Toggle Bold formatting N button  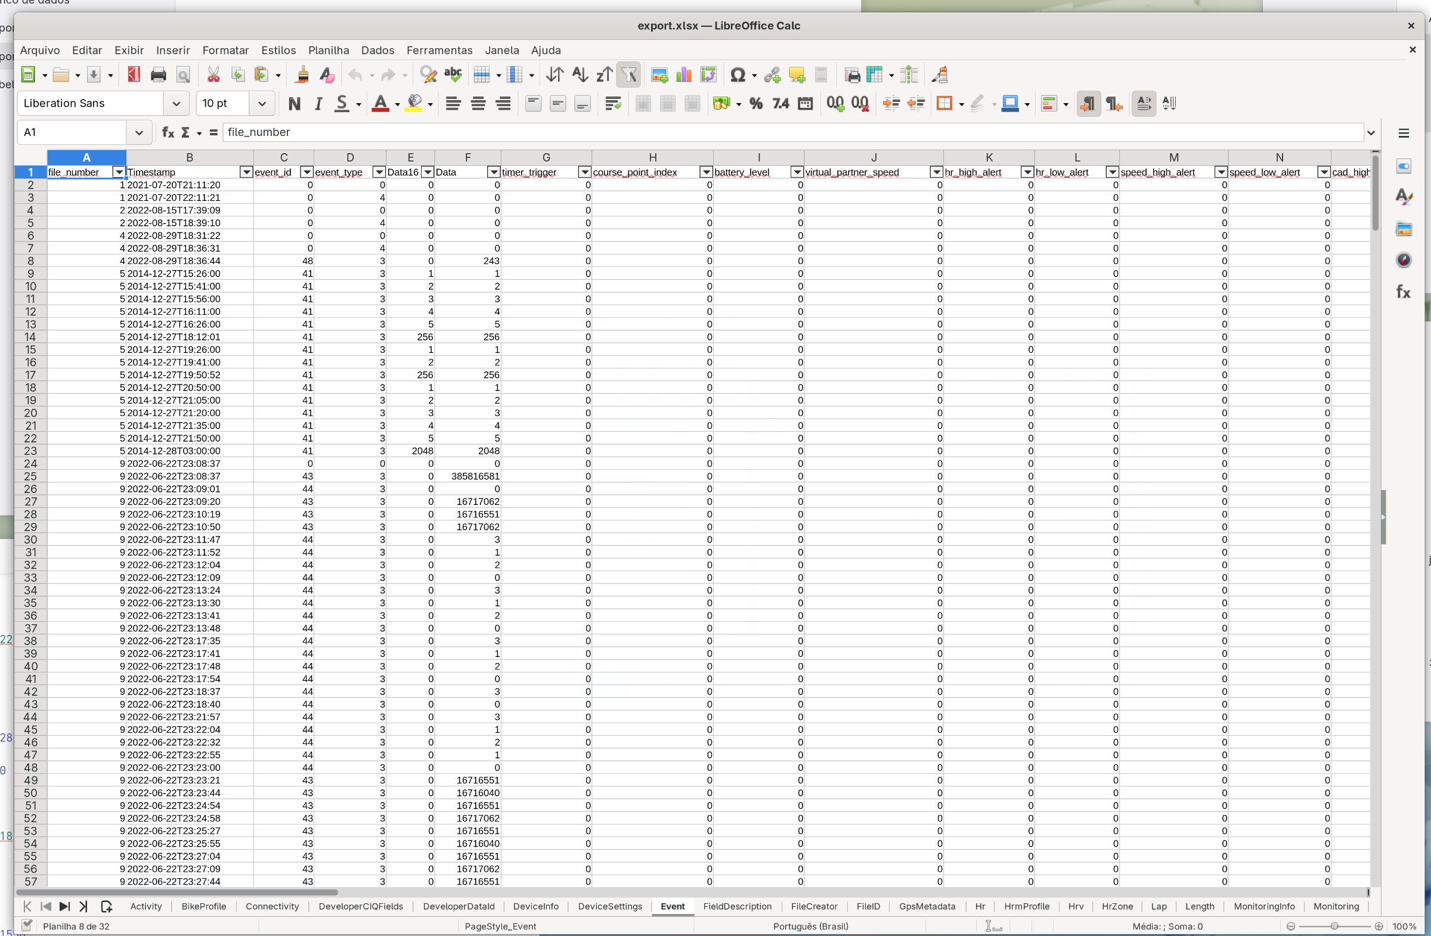294,103
